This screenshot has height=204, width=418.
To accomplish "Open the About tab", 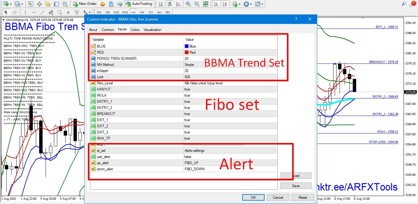I will [x=93, y=30].
